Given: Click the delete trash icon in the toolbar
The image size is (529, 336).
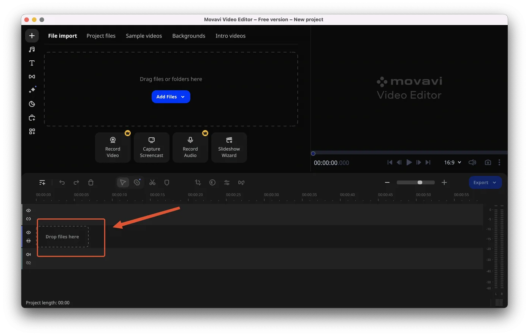Looking at the screenshot, I should pos(91,182).
